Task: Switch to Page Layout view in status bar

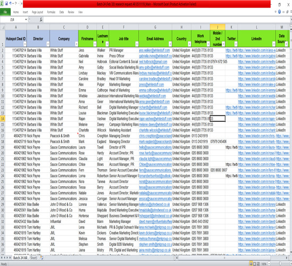Action: (x=254, y=264)
